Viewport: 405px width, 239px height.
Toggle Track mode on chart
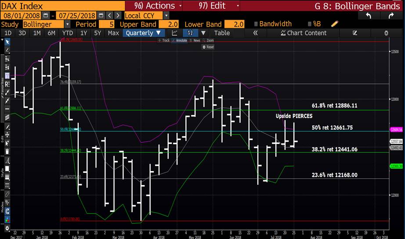pos(164,40)
